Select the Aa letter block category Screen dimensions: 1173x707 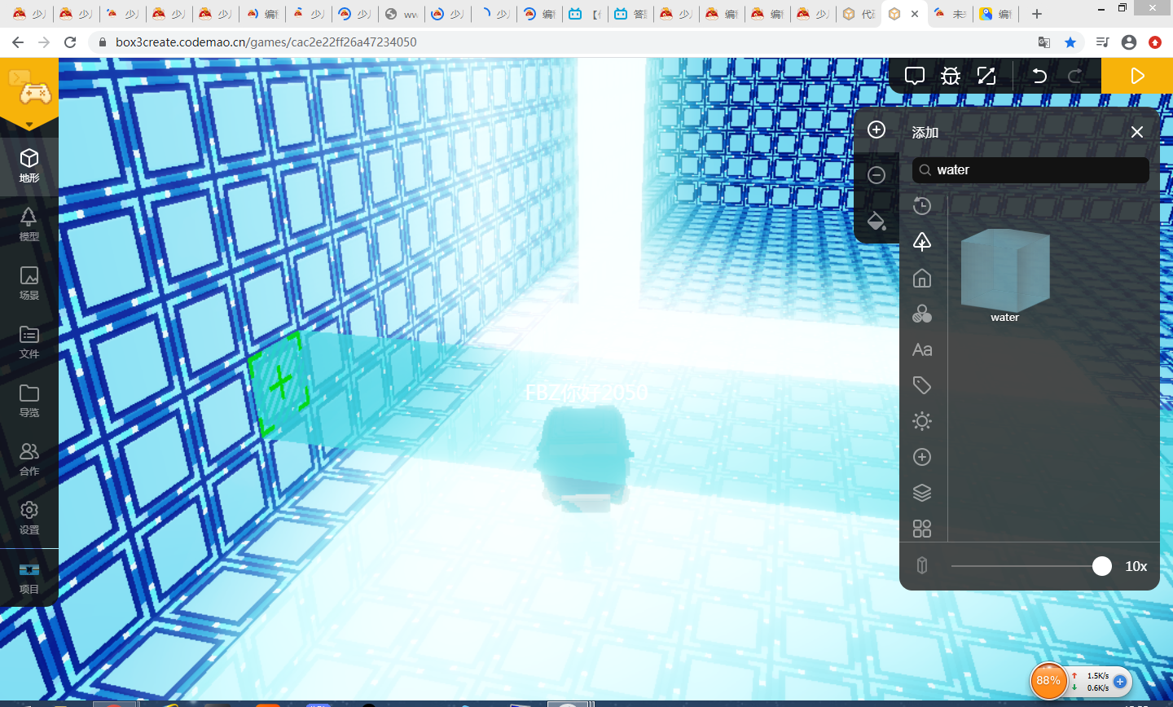922,350
